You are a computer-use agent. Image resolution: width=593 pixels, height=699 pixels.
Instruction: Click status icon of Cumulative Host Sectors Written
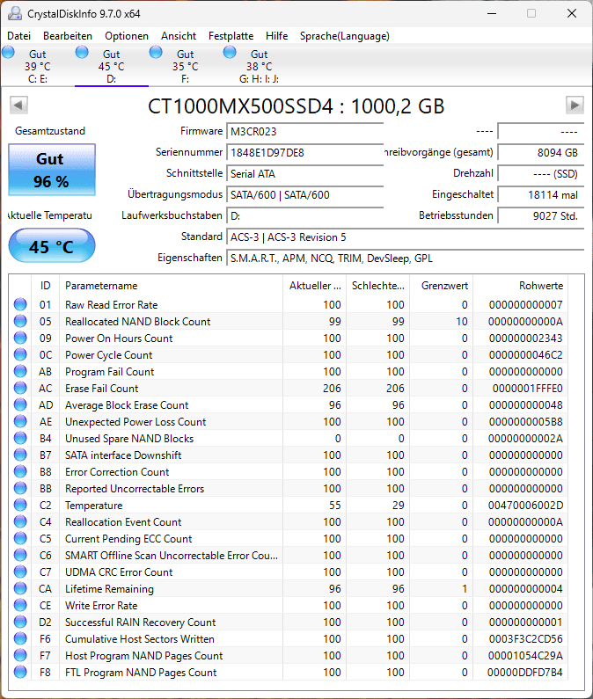point(20,639)
